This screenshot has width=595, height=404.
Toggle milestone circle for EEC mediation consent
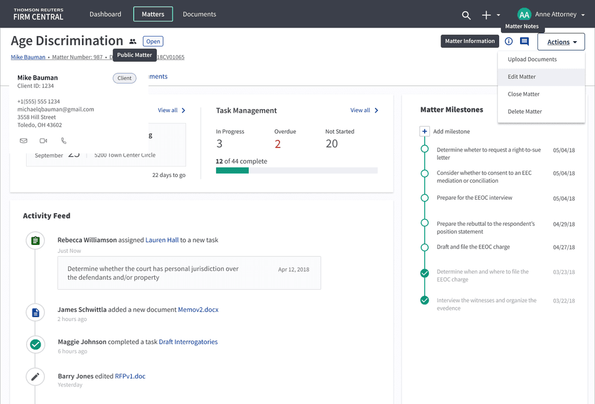pyautogui.click(x=425, y=173)
